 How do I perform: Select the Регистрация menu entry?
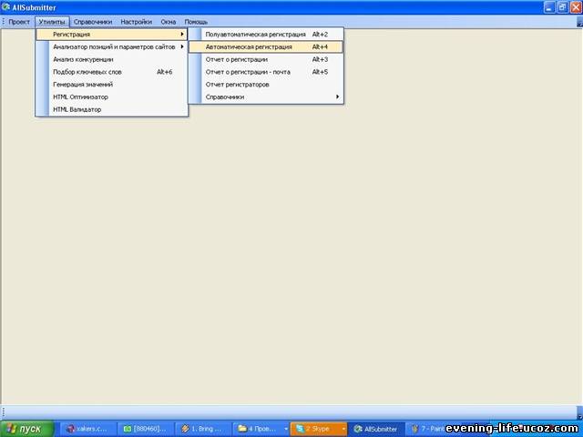pyautogui.click(x=111, y=35)
